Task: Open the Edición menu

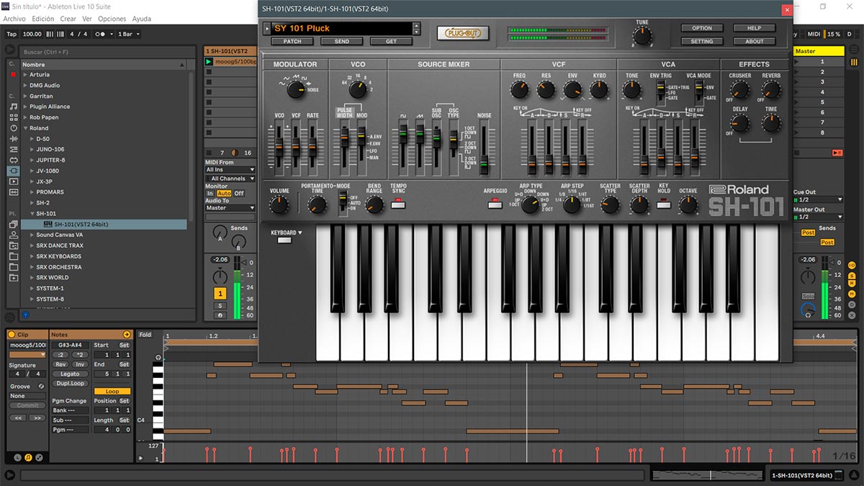Action: pos(43,19)
